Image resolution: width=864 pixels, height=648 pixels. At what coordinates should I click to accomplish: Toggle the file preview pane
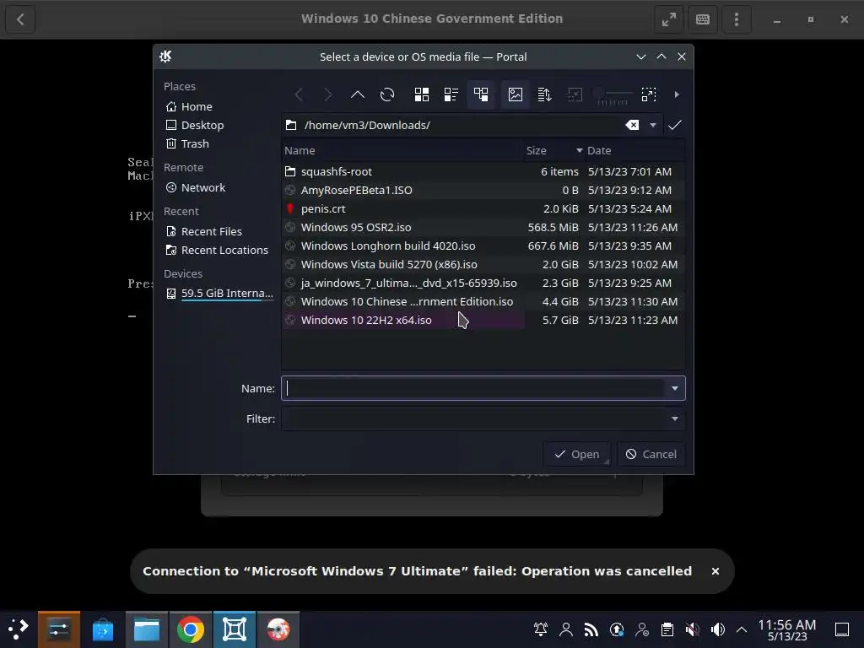point(516,94)
